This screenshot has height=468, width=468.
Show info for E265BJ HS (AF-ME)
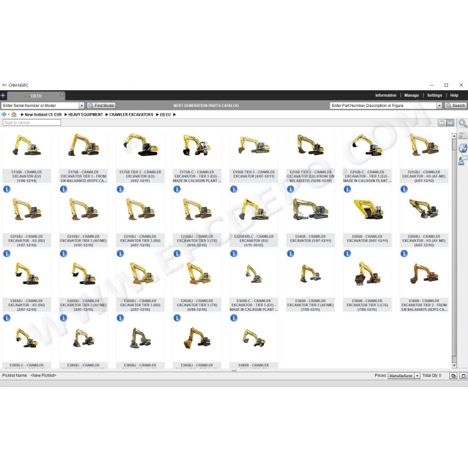(404, 189)
